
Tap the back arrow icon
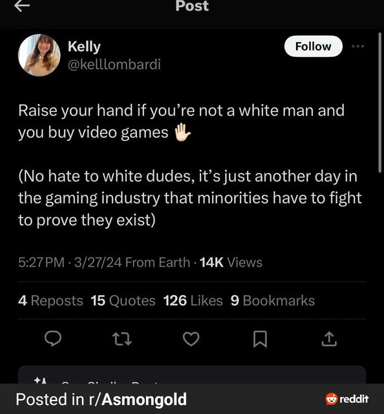tap(22, 6)
